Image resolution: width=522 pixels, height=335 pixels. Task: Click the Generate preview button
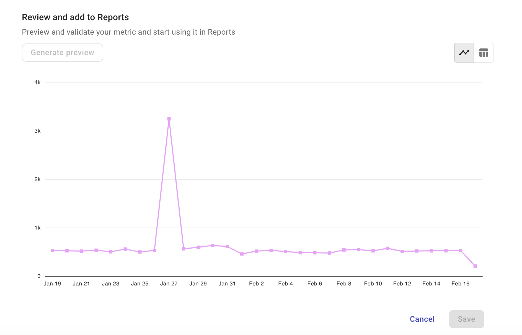click(x=62, y=52)
